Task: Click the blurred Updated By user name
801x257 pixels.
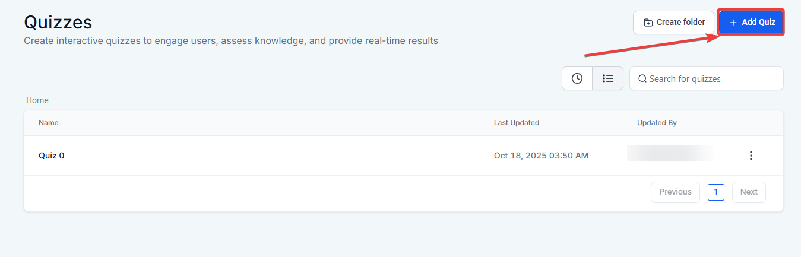Action: pyautogui.click(x=670, y=153)
